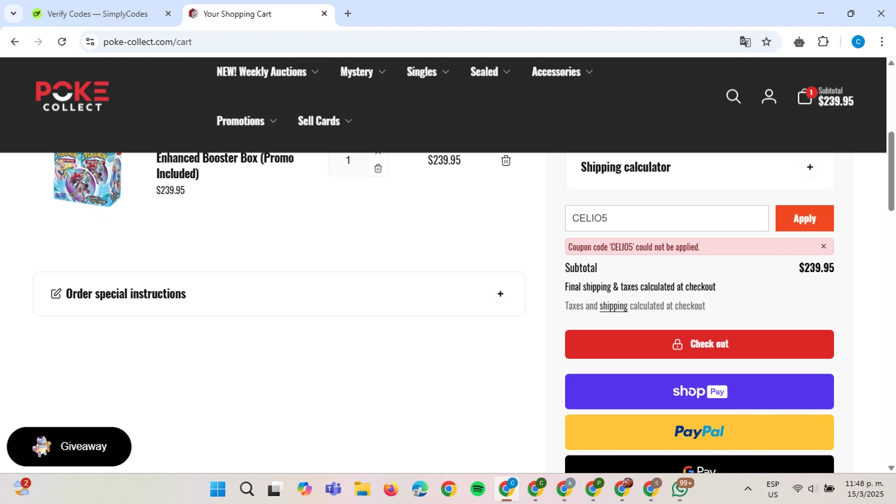Image resolution: width=896 pixels, height=504 pixels.
Task: Expand the Sealed menu
Action: (490, 72)
